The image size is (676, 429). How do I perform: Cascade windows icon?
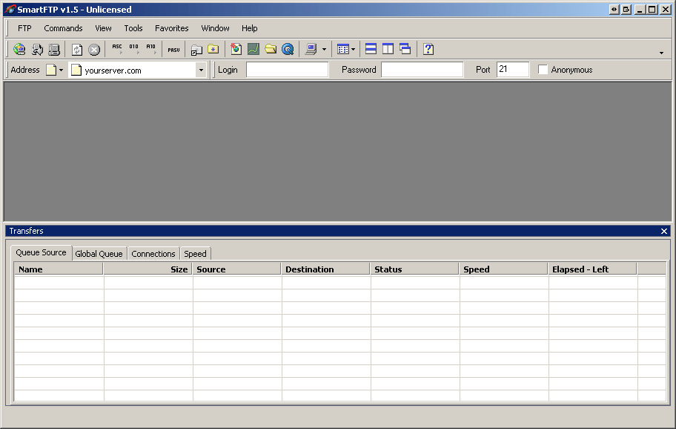click(x=405, y=49)
